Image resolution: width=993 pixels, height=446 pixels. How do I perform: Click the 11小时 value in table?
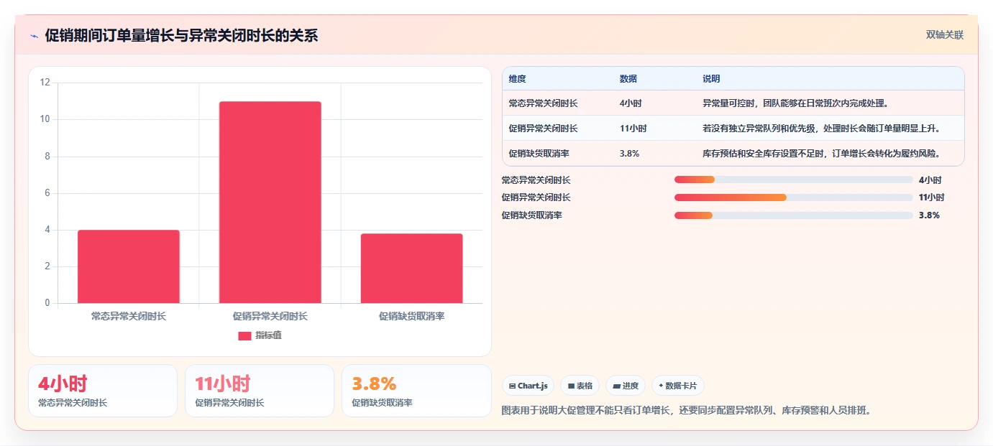[x=633, y=129]
